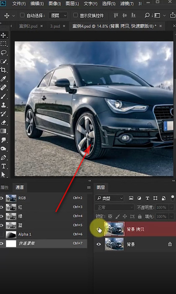Select the Alpha 1 channel thumbnail

pyautogui.click(x=10, y=234)
